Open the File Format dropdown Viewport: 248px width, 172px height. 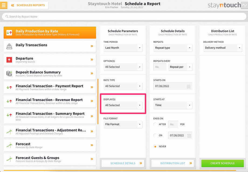tap(123, 124)
